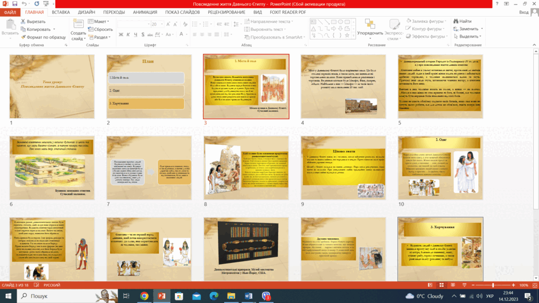Expand the Копировать dropdown arrow
The height and width of the screenshot is (303, 539).
point(54,29)
